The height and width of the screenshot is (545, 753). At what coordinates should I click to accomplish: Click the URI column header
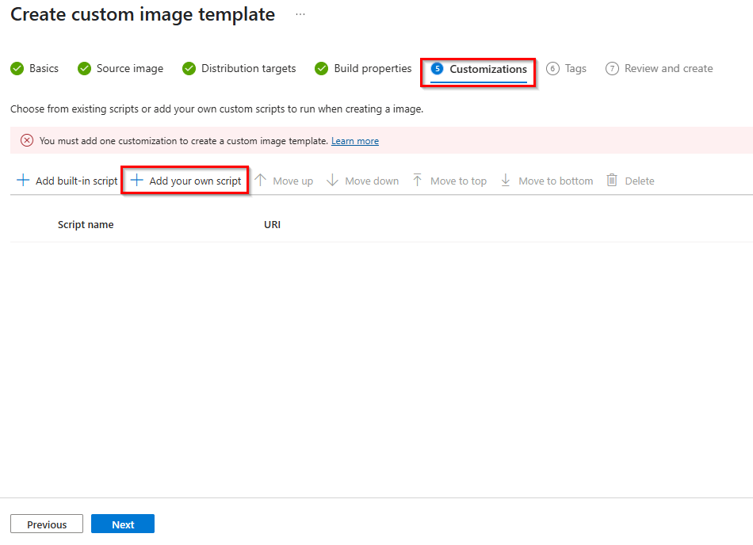click(272, 224)
